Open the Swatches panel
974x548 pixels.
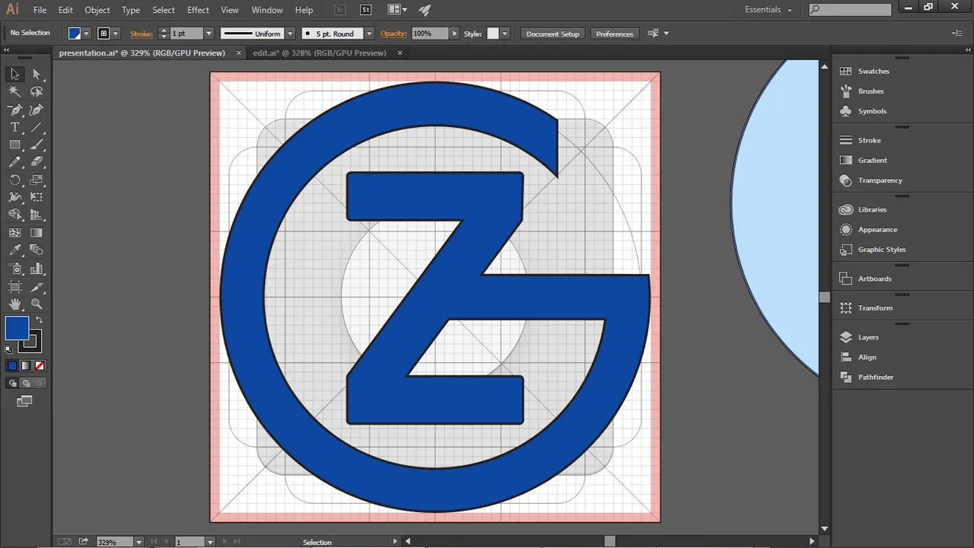click(874, 71)
